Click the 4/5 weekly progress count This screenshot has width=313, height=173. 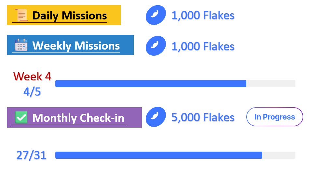(32, 92)
